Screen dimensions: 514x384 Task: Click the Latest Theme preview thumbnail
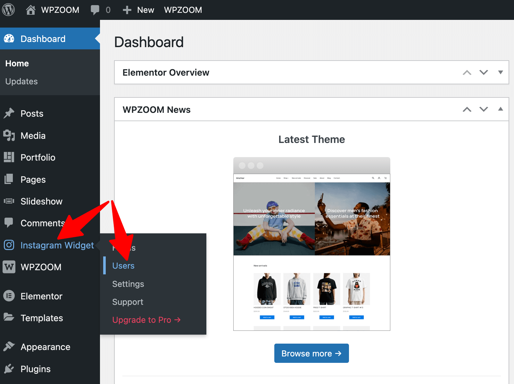pos(311,244)
